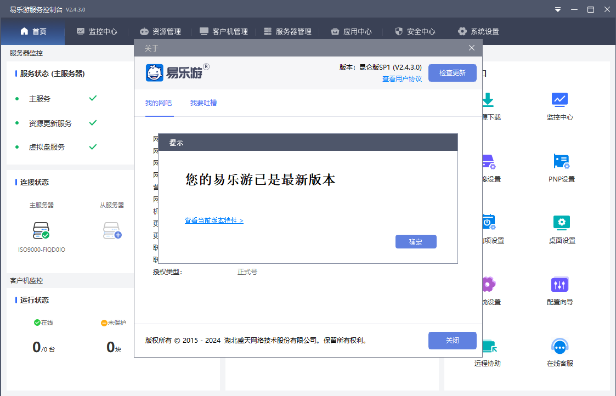Screen dimensions: 616x396
Task: Minimize the 易乐游服务控制台 window
Action: click(574, 9)
